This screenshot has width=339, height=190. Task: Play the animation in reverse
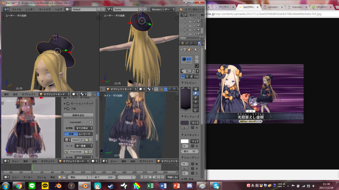[150, 177]
